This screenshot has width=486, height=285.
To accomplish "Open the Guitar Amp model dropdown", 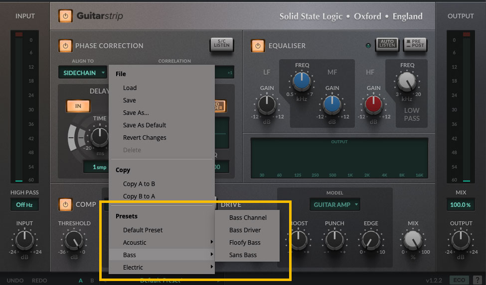I will [x=335, y=204].
